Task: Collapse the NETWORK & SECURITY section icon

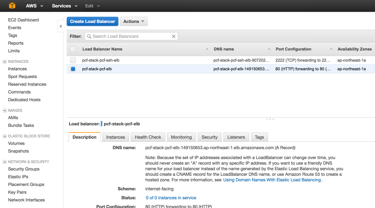Action: click(5, 162)
